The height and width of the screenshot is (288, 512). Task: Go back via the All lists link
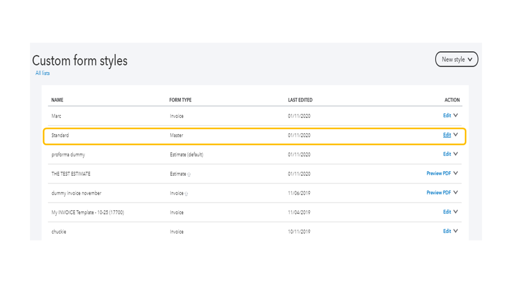(x=43, y=73)
